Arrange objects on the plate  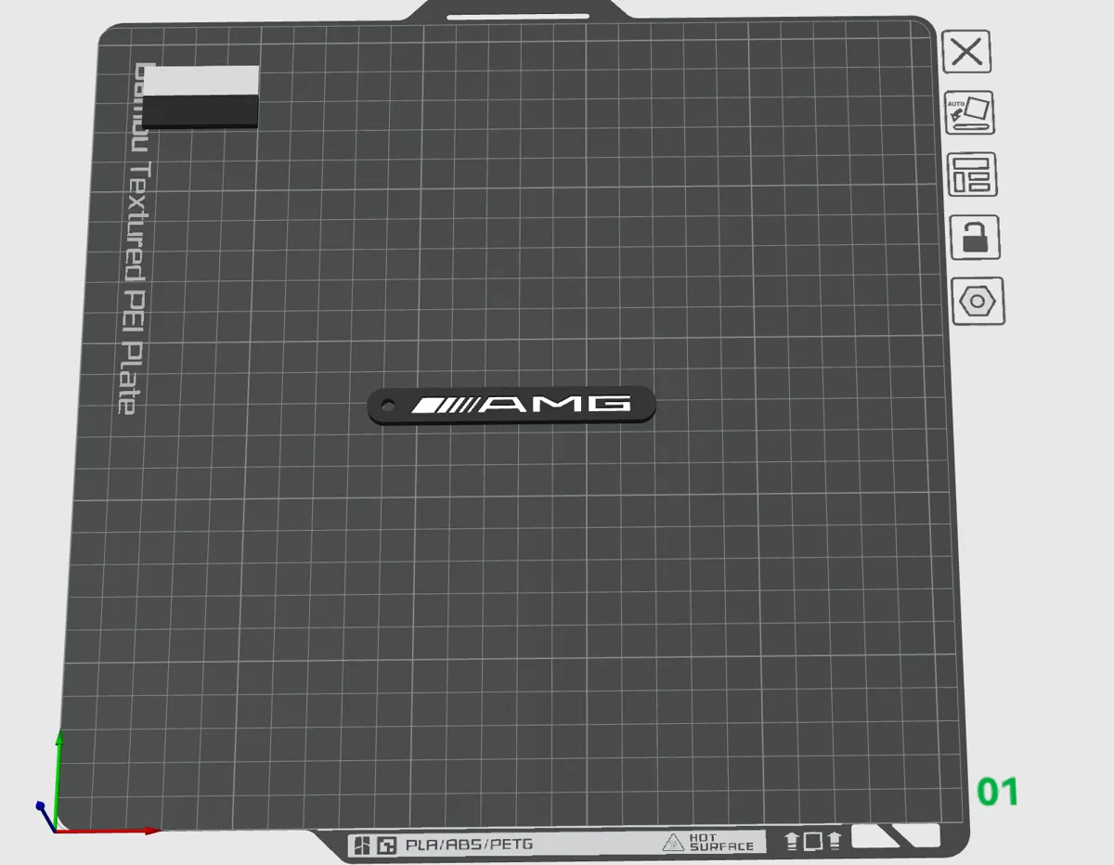[x=972, y=174]
